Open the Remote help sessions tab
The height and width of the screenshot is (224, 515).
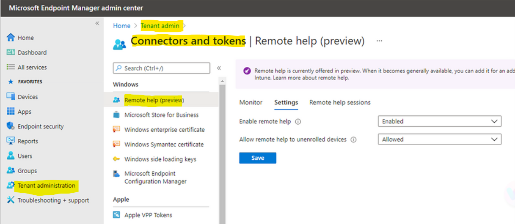tap(340, 102)
